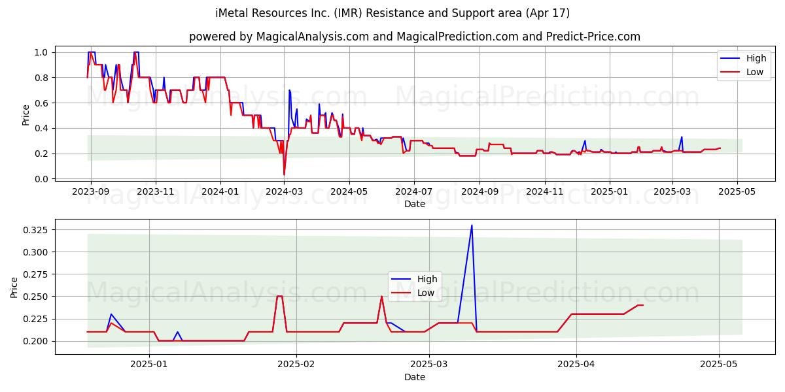Image resolution: width=785 pixels, height=392 pixels.
Task: Click the '2024-05' x-axis label
Action: point(349,191)
